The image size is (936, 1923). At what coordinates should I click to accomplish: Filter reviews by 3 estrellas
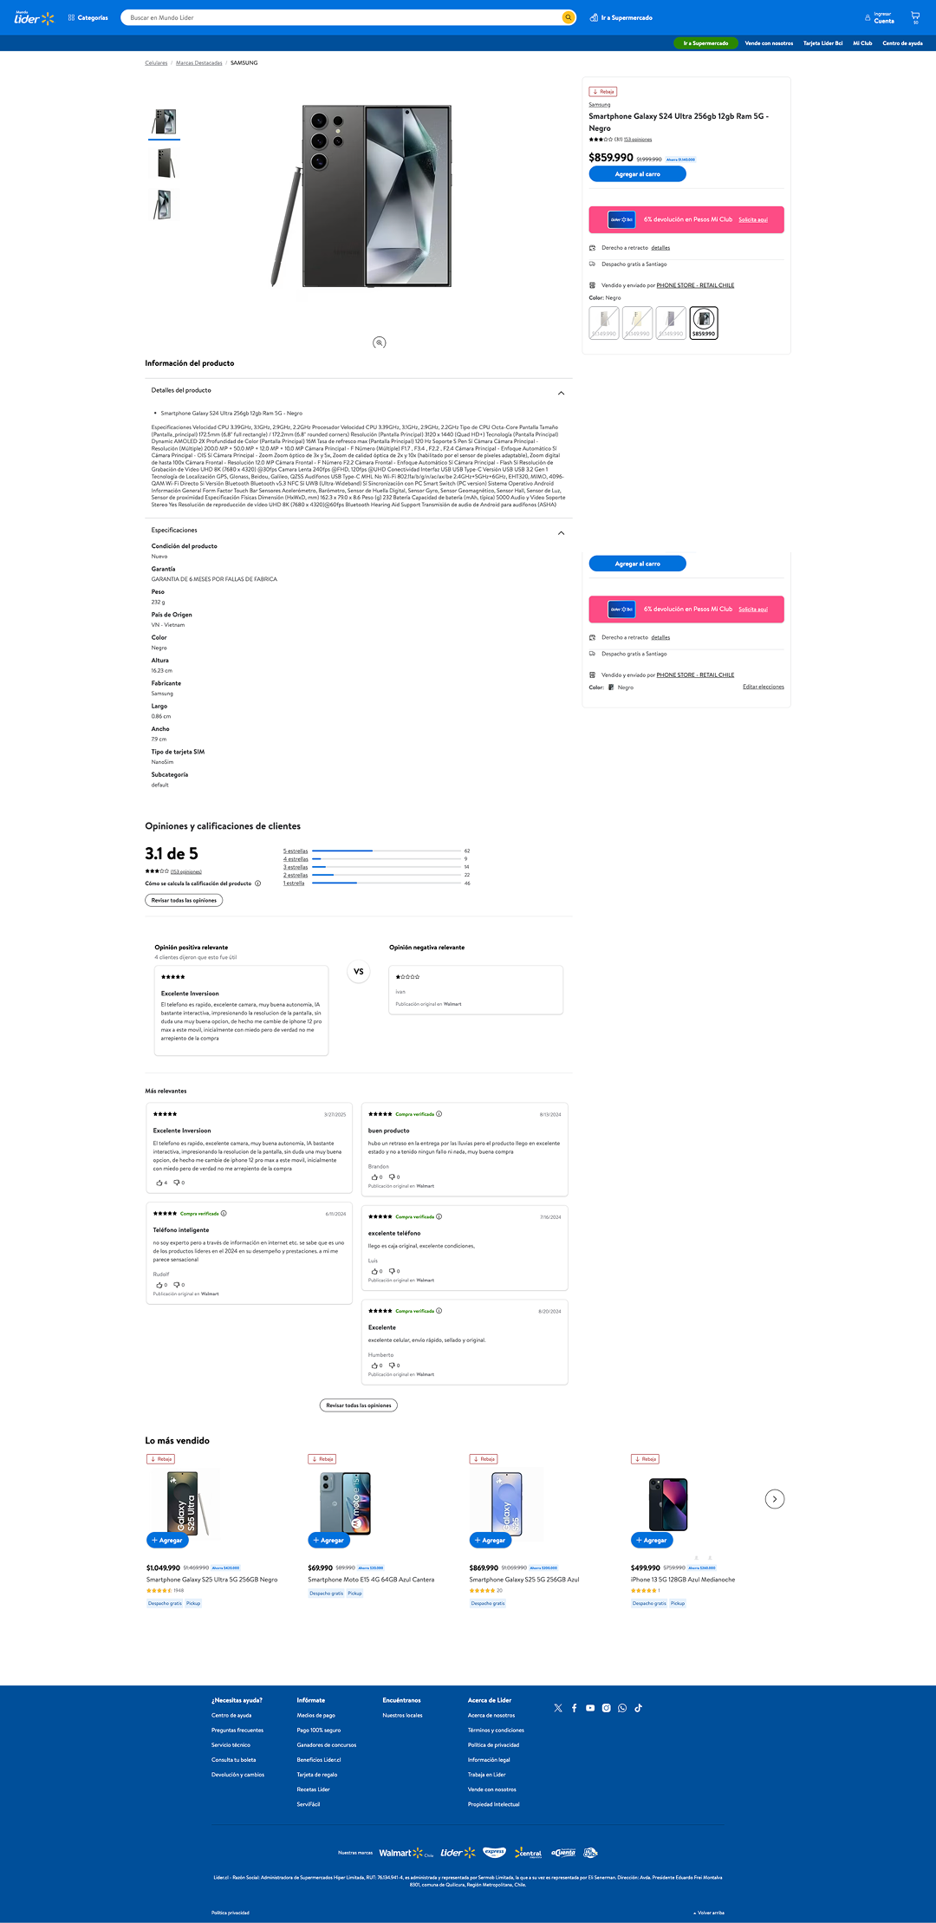pyautogui.click(x=296, y=867)
